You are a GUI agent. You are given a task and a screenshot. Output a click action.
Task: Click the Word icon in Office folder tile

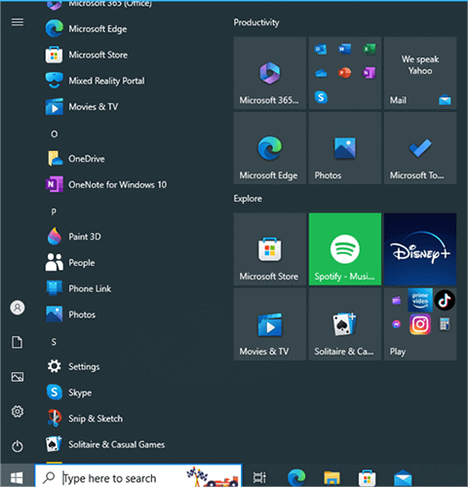pos(345,50)
